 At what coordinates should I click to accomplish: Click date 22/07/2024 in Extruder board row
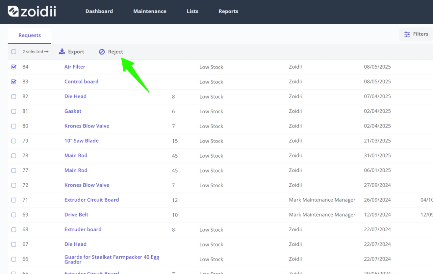377,230
